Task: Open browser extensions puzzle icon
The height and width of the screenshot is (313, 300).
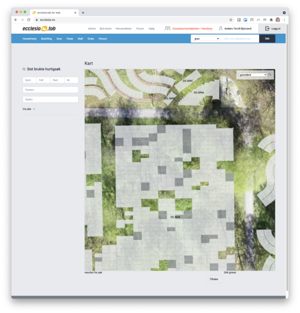Action: [271, 20]
